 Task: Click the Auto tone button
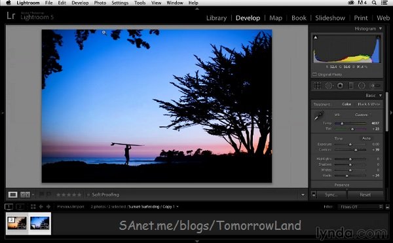click(x=366, y=138)
